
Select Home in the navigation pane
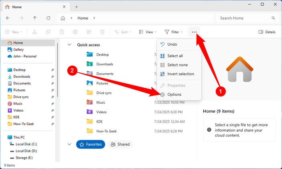[x=28, y=43]
